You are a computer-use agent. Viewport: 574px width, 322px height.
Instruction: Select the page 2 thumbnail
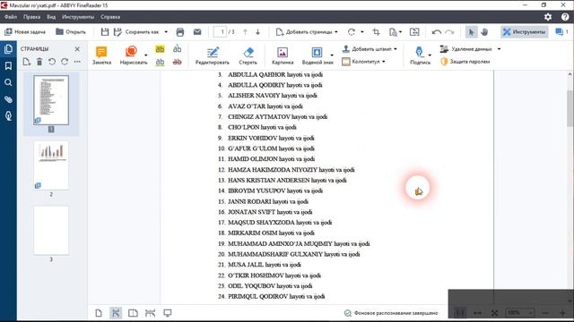pyautogui.click(x=51, y=165)
